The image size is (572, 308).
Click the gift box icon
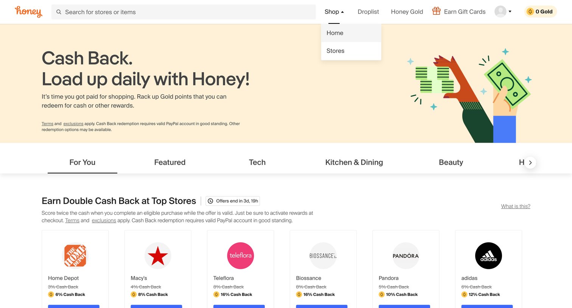[x=436, y=11]
